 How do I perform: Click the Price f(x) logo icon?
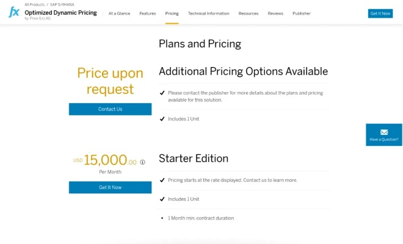pyautogui.click(x=13, y=12)
